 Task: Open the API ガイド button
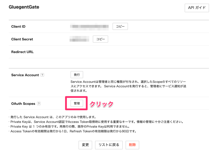[197, 8]
